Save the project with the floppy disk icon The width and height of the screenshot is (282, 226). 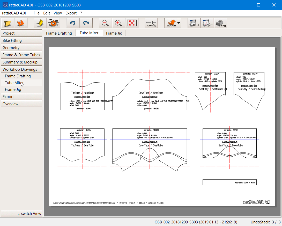[x=21, y=23]
